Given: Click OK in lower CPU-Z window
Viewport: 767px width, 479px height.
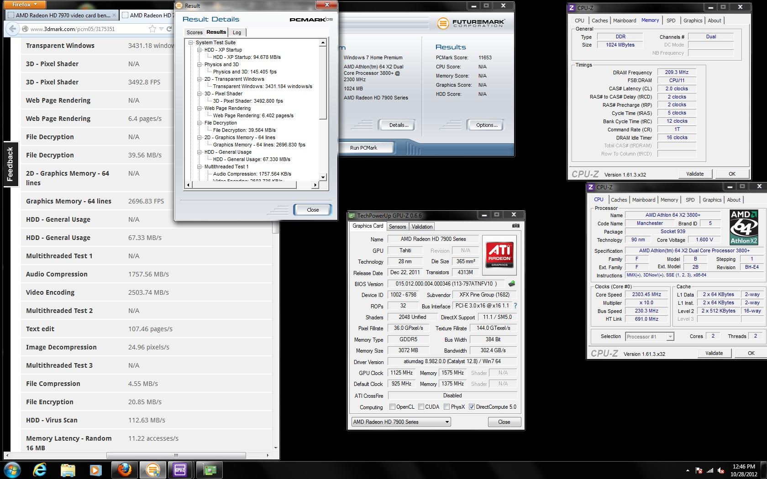Looking at the screenshot, I should click(751, 353).
